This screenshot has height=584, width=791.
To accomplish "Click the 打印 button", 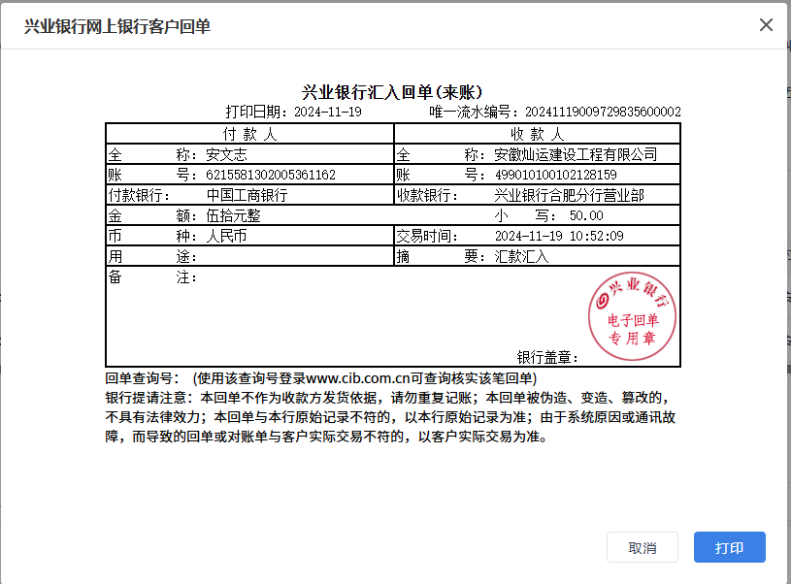I will (729, 548).
